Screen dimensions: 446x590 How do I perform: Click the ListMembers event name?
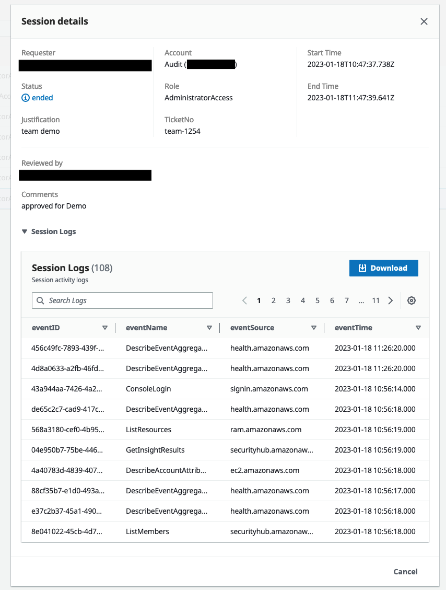147,531
